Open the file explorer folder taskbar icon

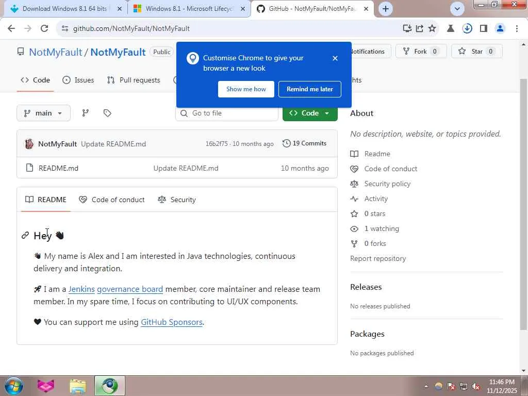78,386
